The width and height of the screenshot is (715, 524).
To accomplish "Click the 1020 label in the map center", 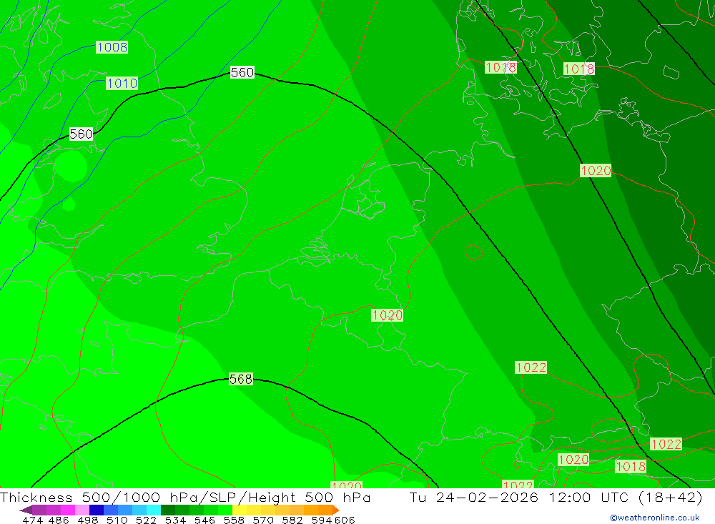I will 387,315.
